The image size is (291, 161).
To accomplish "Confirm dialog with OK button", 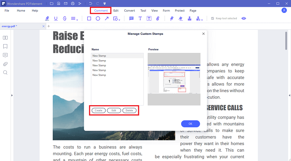I will 190,124.
